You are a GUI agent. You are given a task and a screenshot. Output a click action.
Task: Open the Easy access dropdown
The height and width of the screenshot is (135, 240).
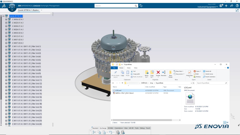click(179, 74)
